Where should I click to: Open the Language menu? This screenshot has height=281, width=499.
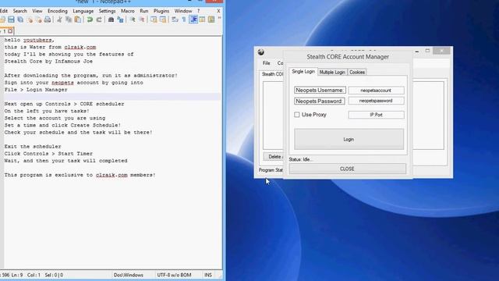pyautogui.click(x=83, y=11)
